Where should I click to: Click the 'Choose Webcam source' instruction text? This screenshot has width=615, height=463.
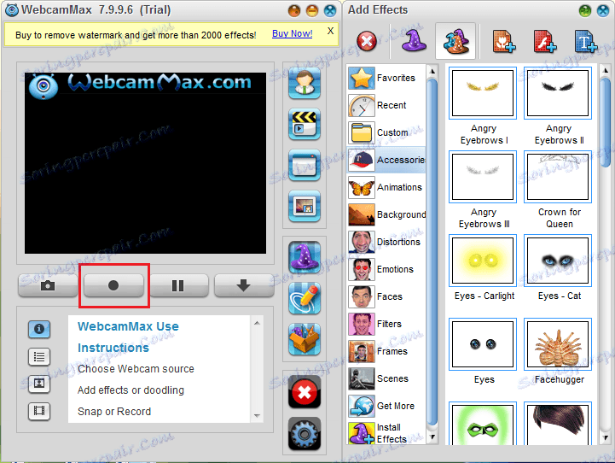136,369
